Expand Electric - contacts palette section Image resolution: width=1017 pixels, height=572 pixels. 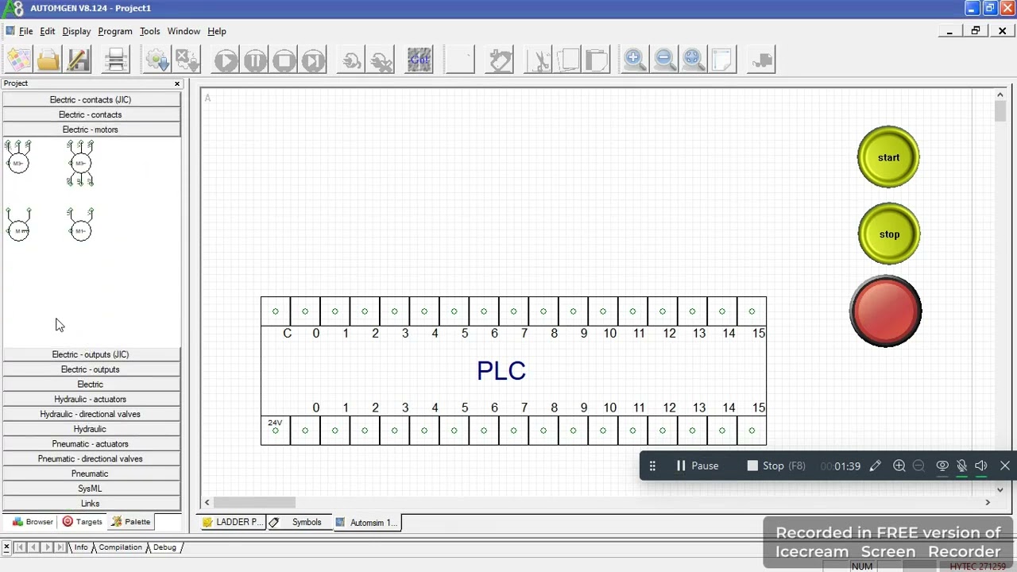point(91,114)
